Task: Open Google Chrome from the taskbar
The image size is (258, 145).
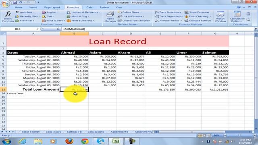Action: pos(85,141)
